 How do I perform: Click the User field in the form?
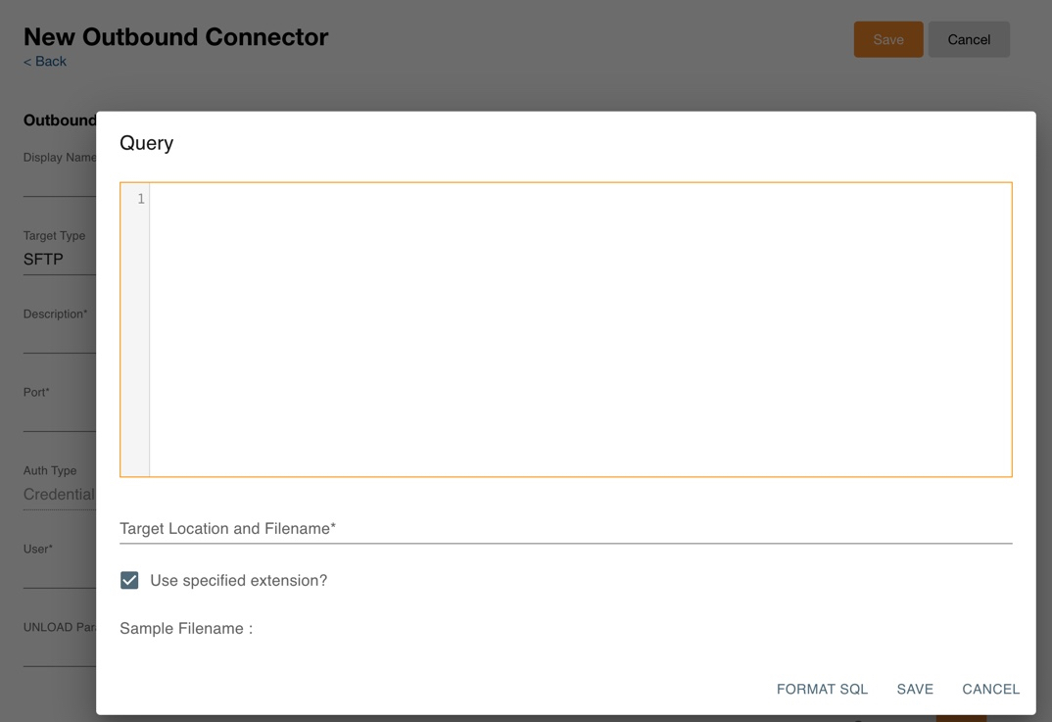[x=59, y=574]
